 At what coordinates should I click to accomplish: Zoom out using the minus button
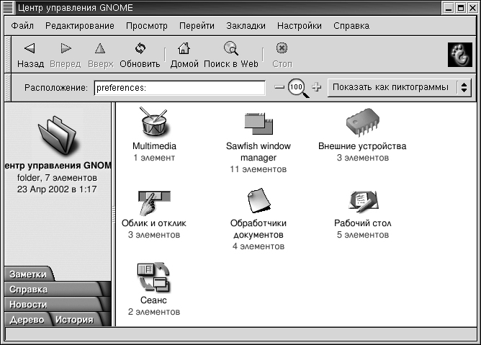coord(279,88)
